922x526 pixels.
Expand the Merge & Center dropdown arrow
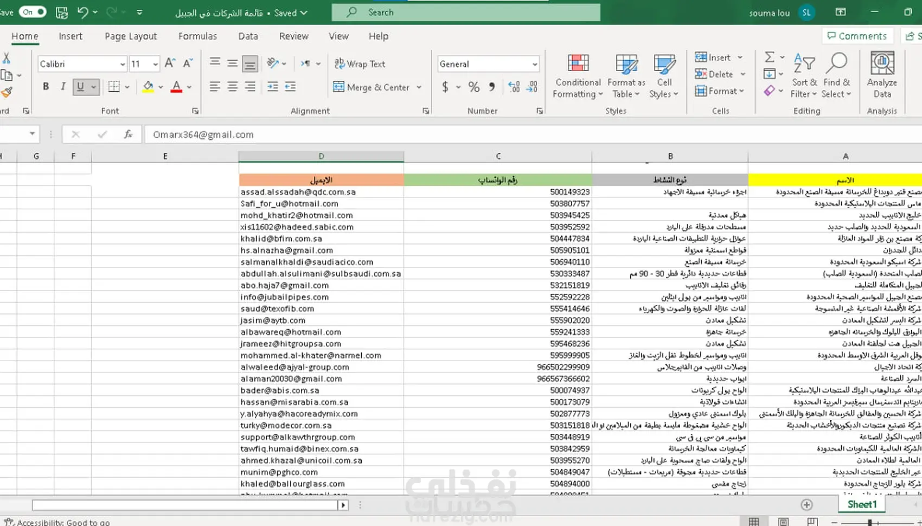click(419, 87)
